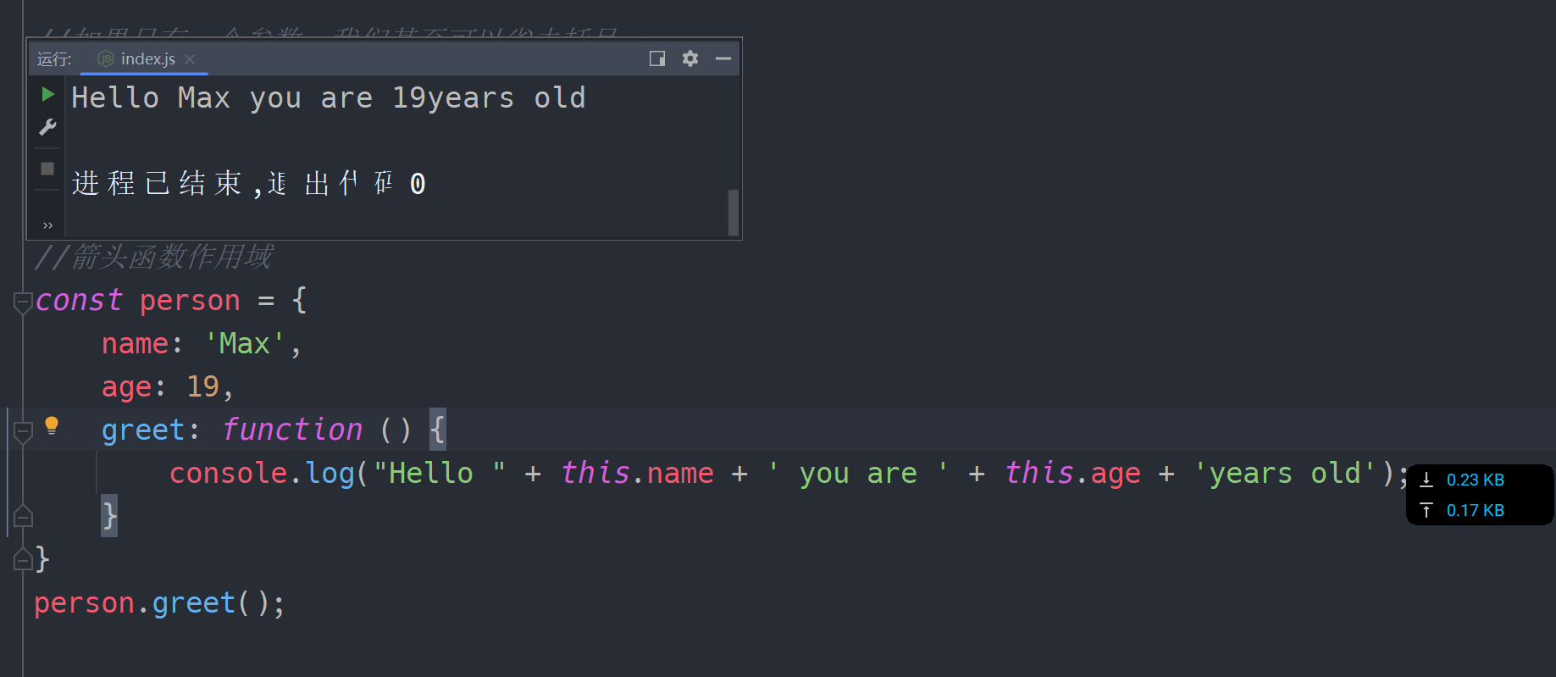Viewport: 1556px width, 677px height.
Task: Click the restore layout icon beside gear
Action: coord(657,58)
